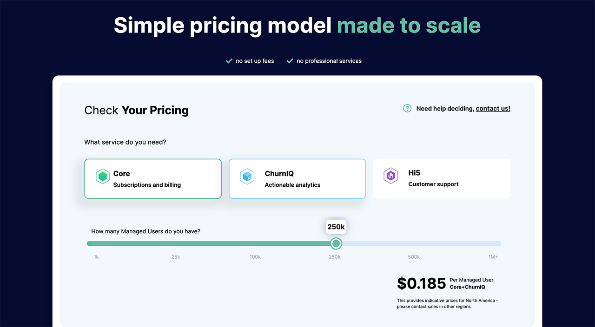The height and width of the screenshot is (327, 595).
Task: Click the checkmark beside no set up fees
Action: (x=229, y=61)
